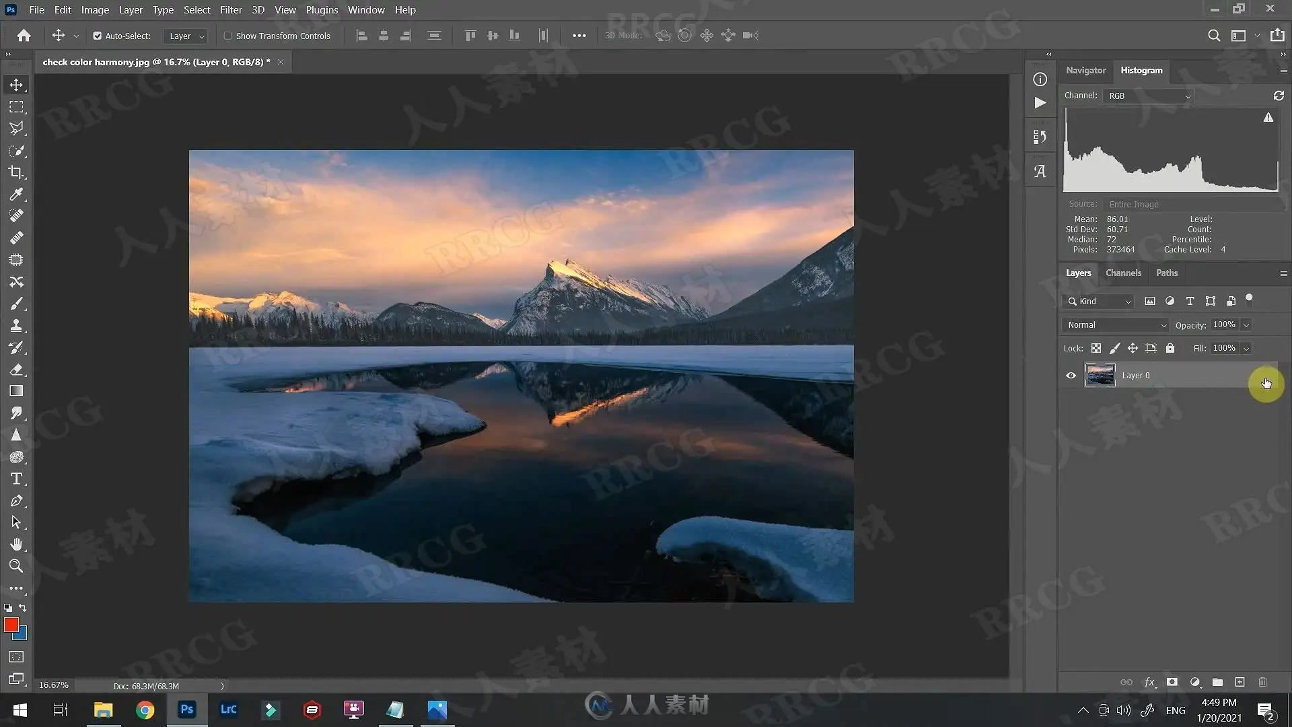1292x727 pixels.
Task: Click the background blue color swatch
Action: tap(23, 635)
